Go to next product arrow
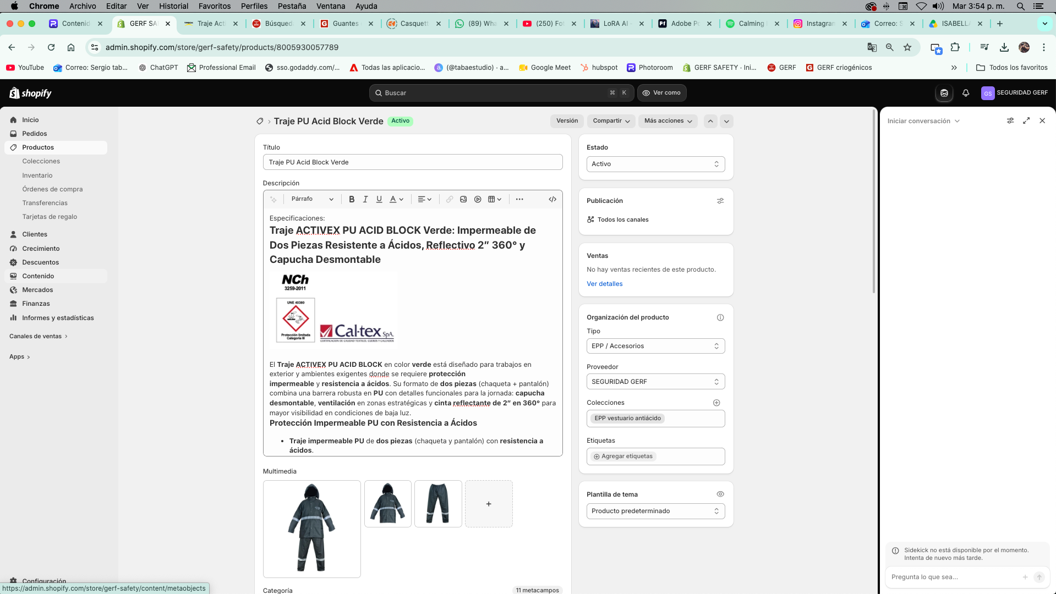Viewport: 1056px width, 594px height. click(726, 121)
